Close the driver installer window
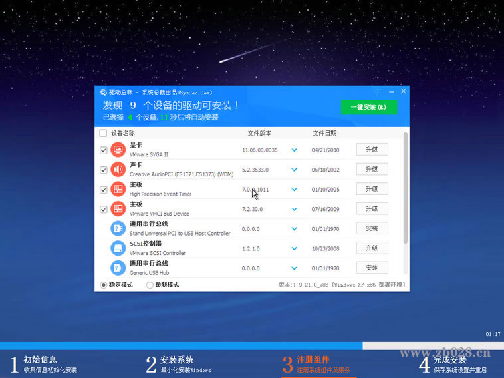Screen dimensions: 504x378 tap(404, 91)
